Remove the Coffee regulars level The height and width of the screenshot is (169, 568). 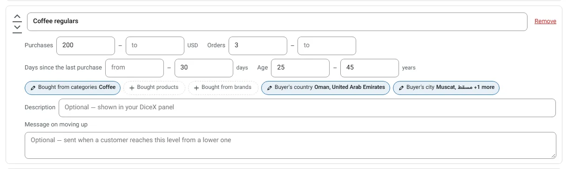click(545, 21)
